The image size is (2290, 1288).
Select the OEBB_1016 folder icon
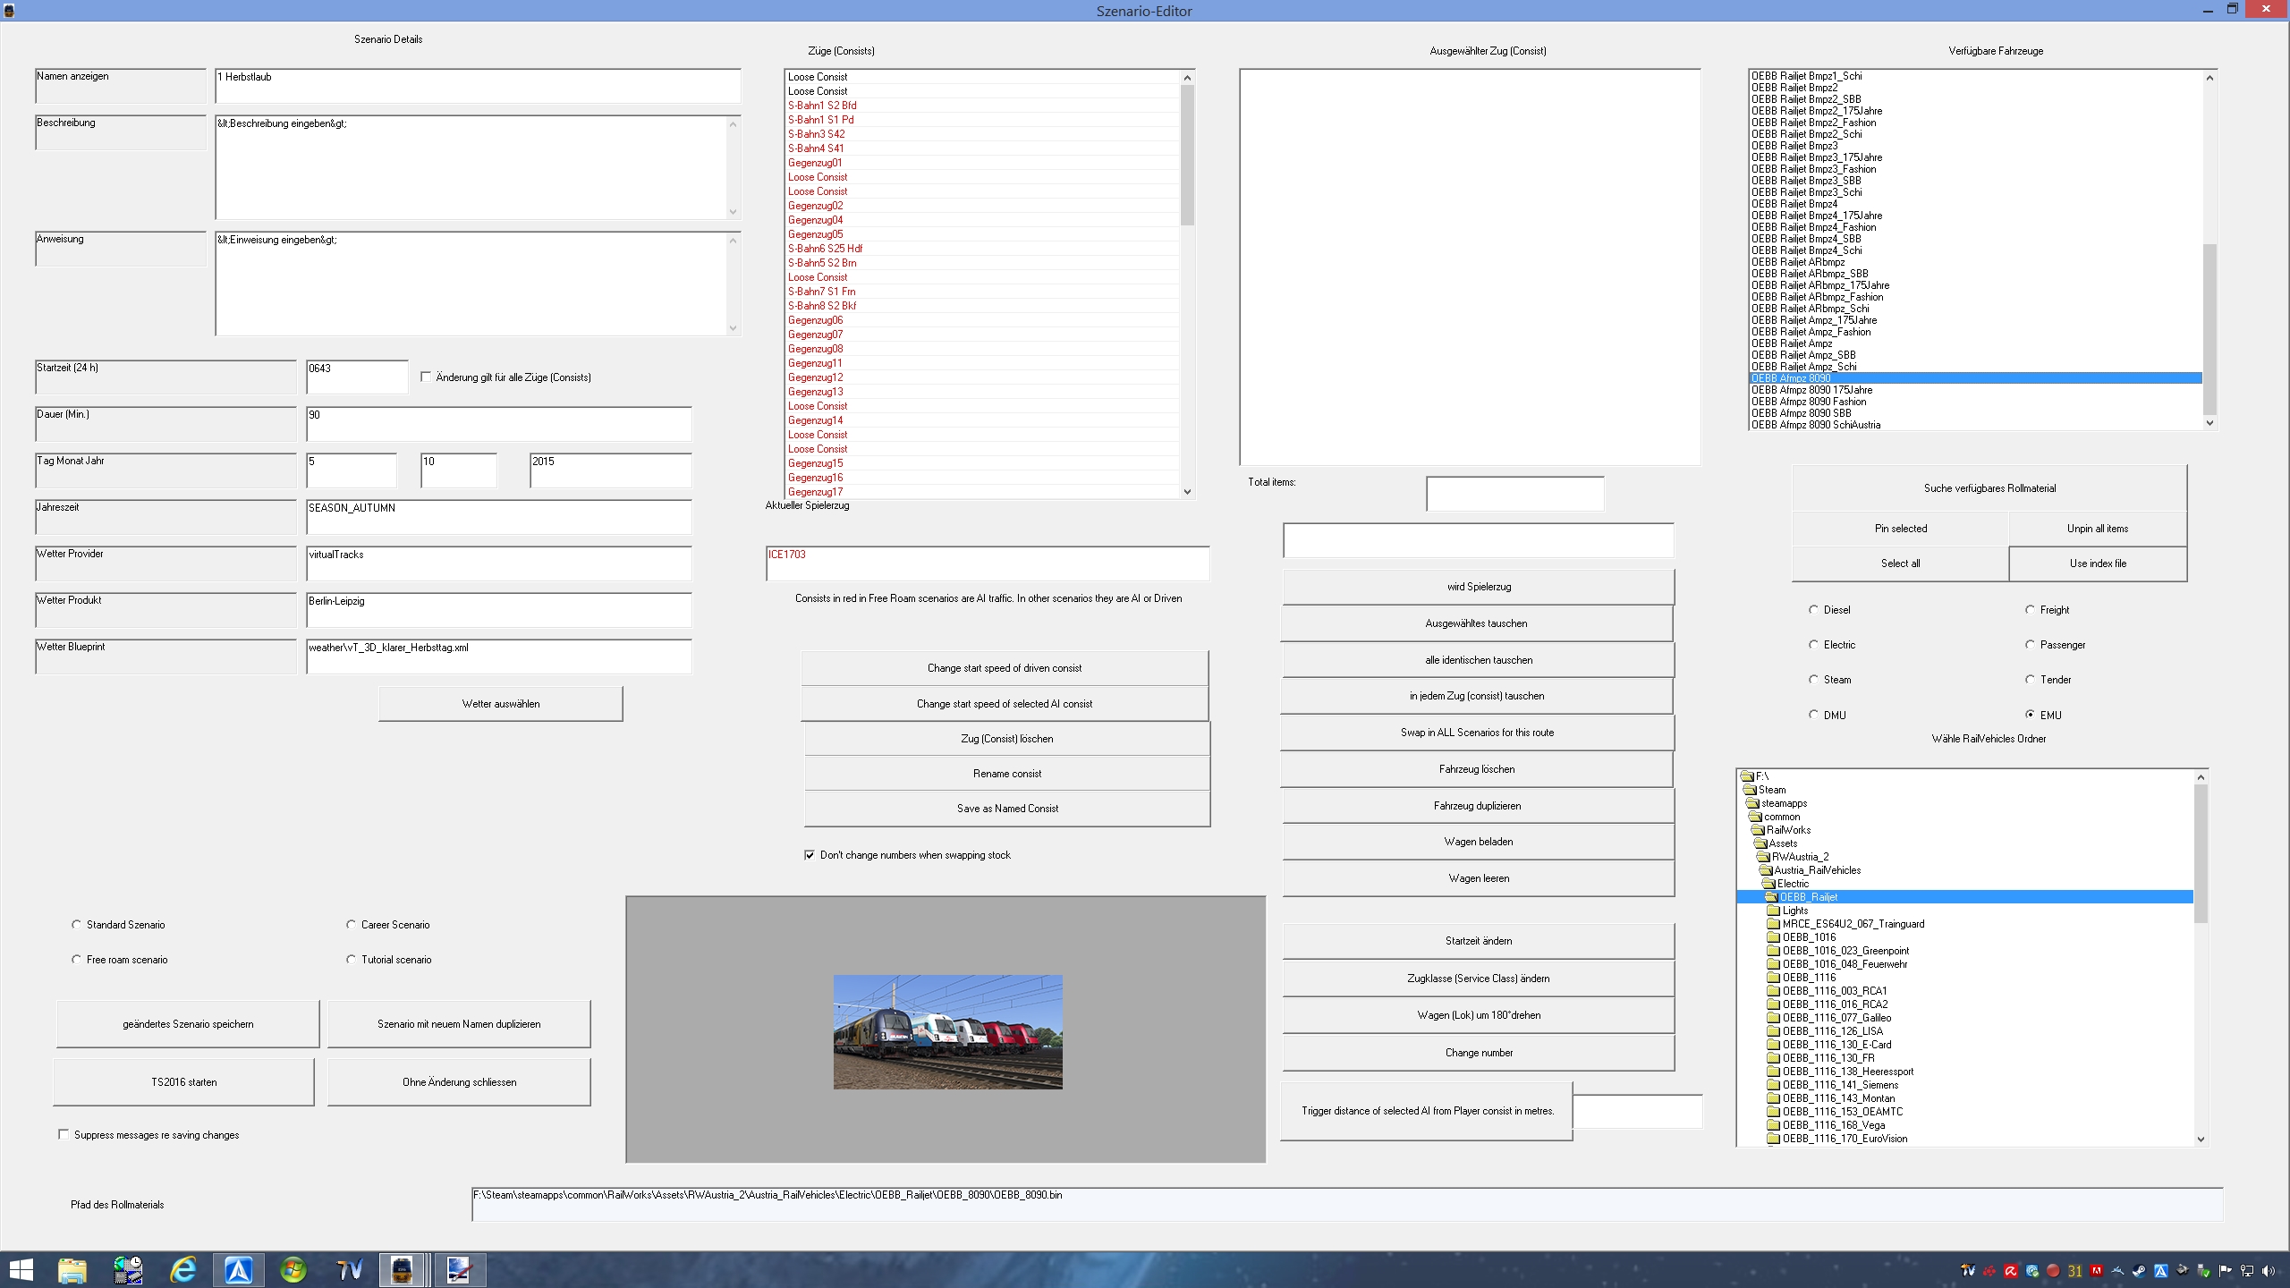1773,937
